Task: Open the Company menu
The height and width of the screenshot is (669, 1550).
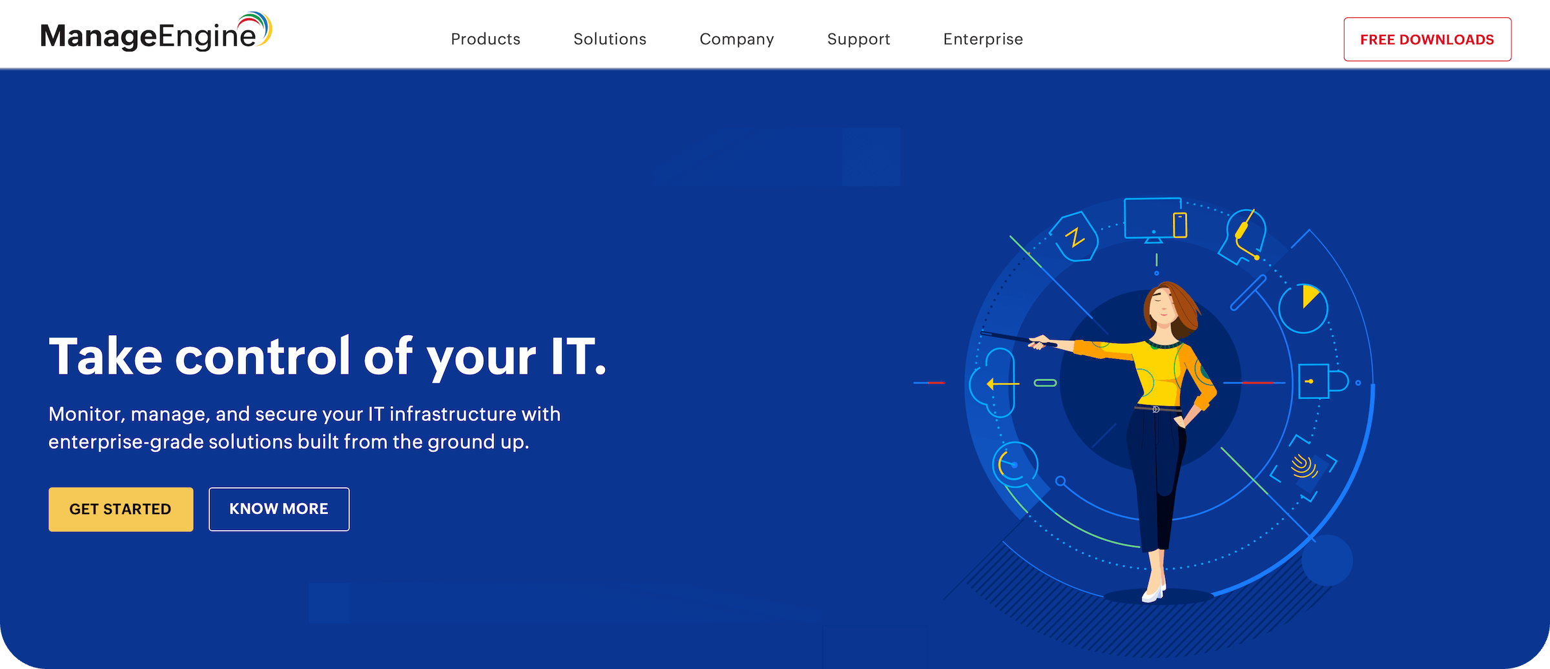Action: 736,39
